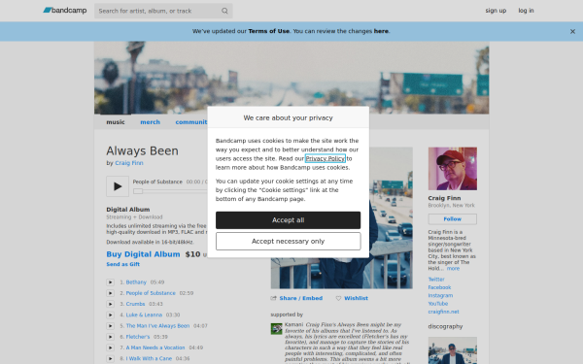Click the wishlist heart icon
The width and height of the screenshot is (583, 364).
coord(338,298)
